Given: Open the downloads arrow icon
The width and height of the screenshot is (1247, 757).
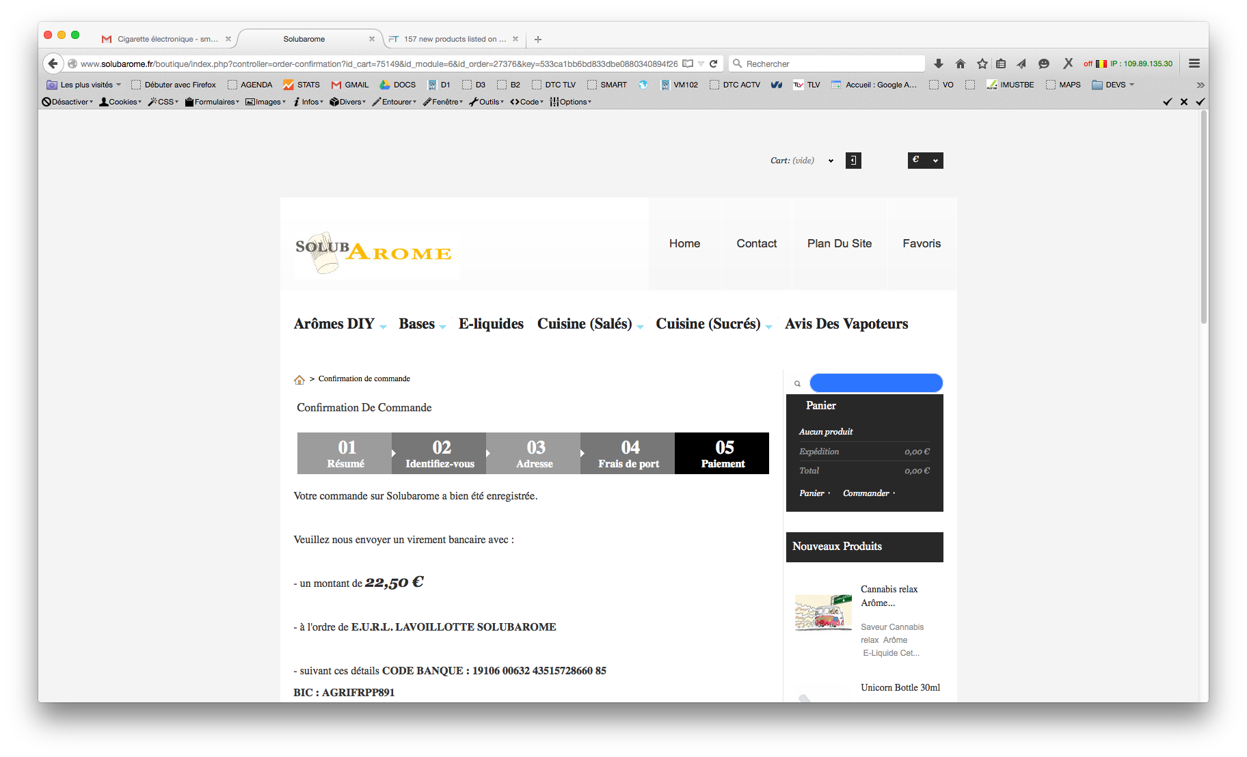Looking at the screenshot, I should (939, 64).
